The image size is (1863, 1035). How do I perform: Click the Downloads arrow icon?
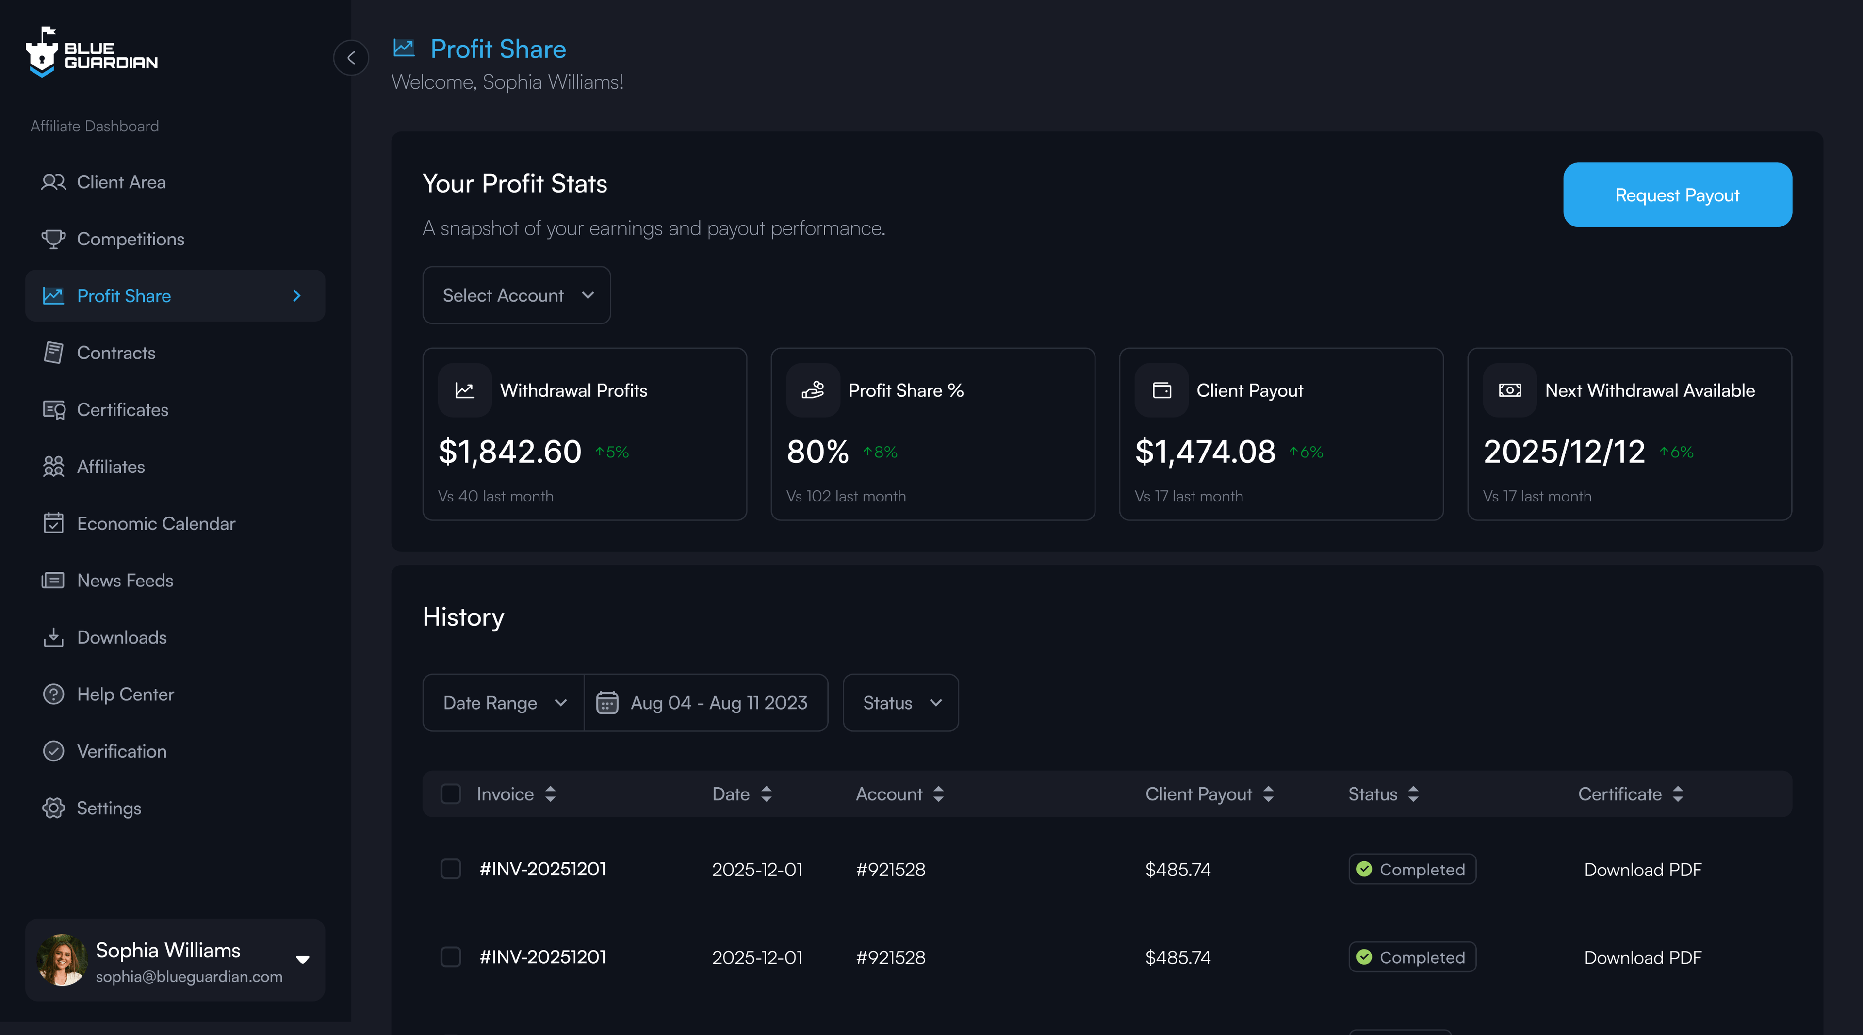(53, 637)
